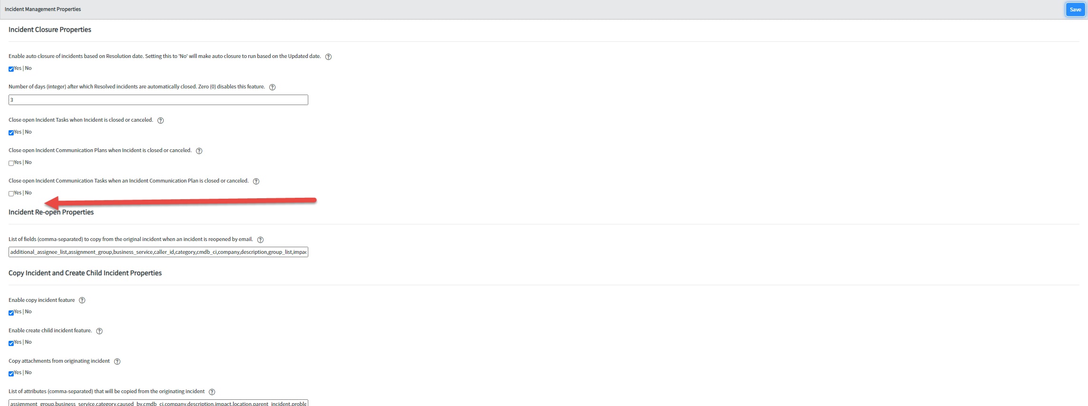The width and height of the screenshot is (1088, 406).
Task: Disable the copy incident feature checkbox
Action: pyautogui.click(x=11, y=313)
